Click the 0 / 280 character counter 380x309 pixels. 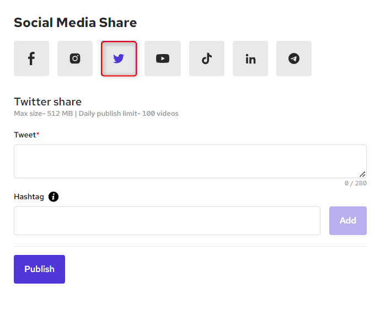[355, 183]
